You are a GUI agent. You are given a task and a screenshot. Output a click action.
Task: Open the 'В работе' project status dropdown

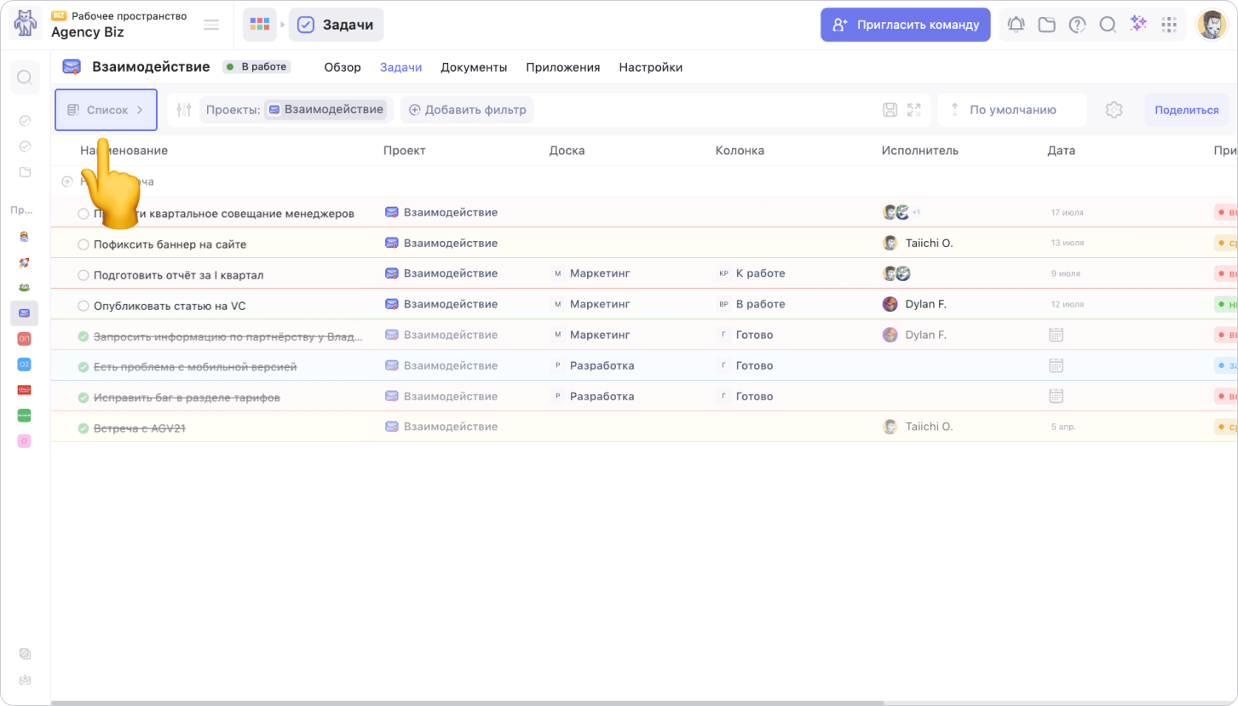point(256,66)
